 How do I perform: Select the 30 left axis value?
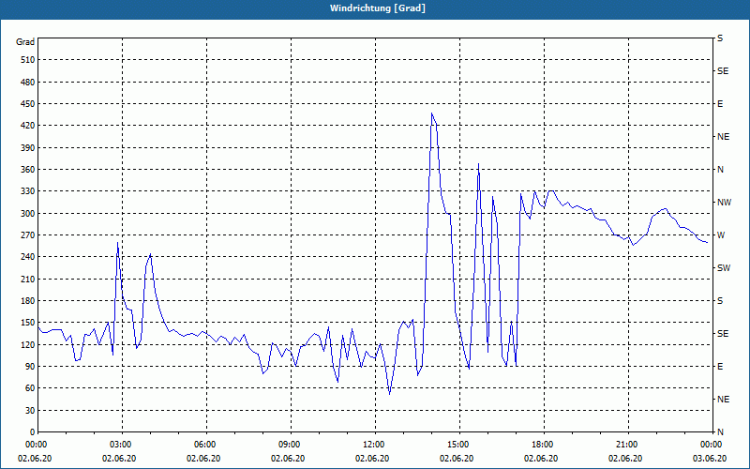[x=30, y=410]
